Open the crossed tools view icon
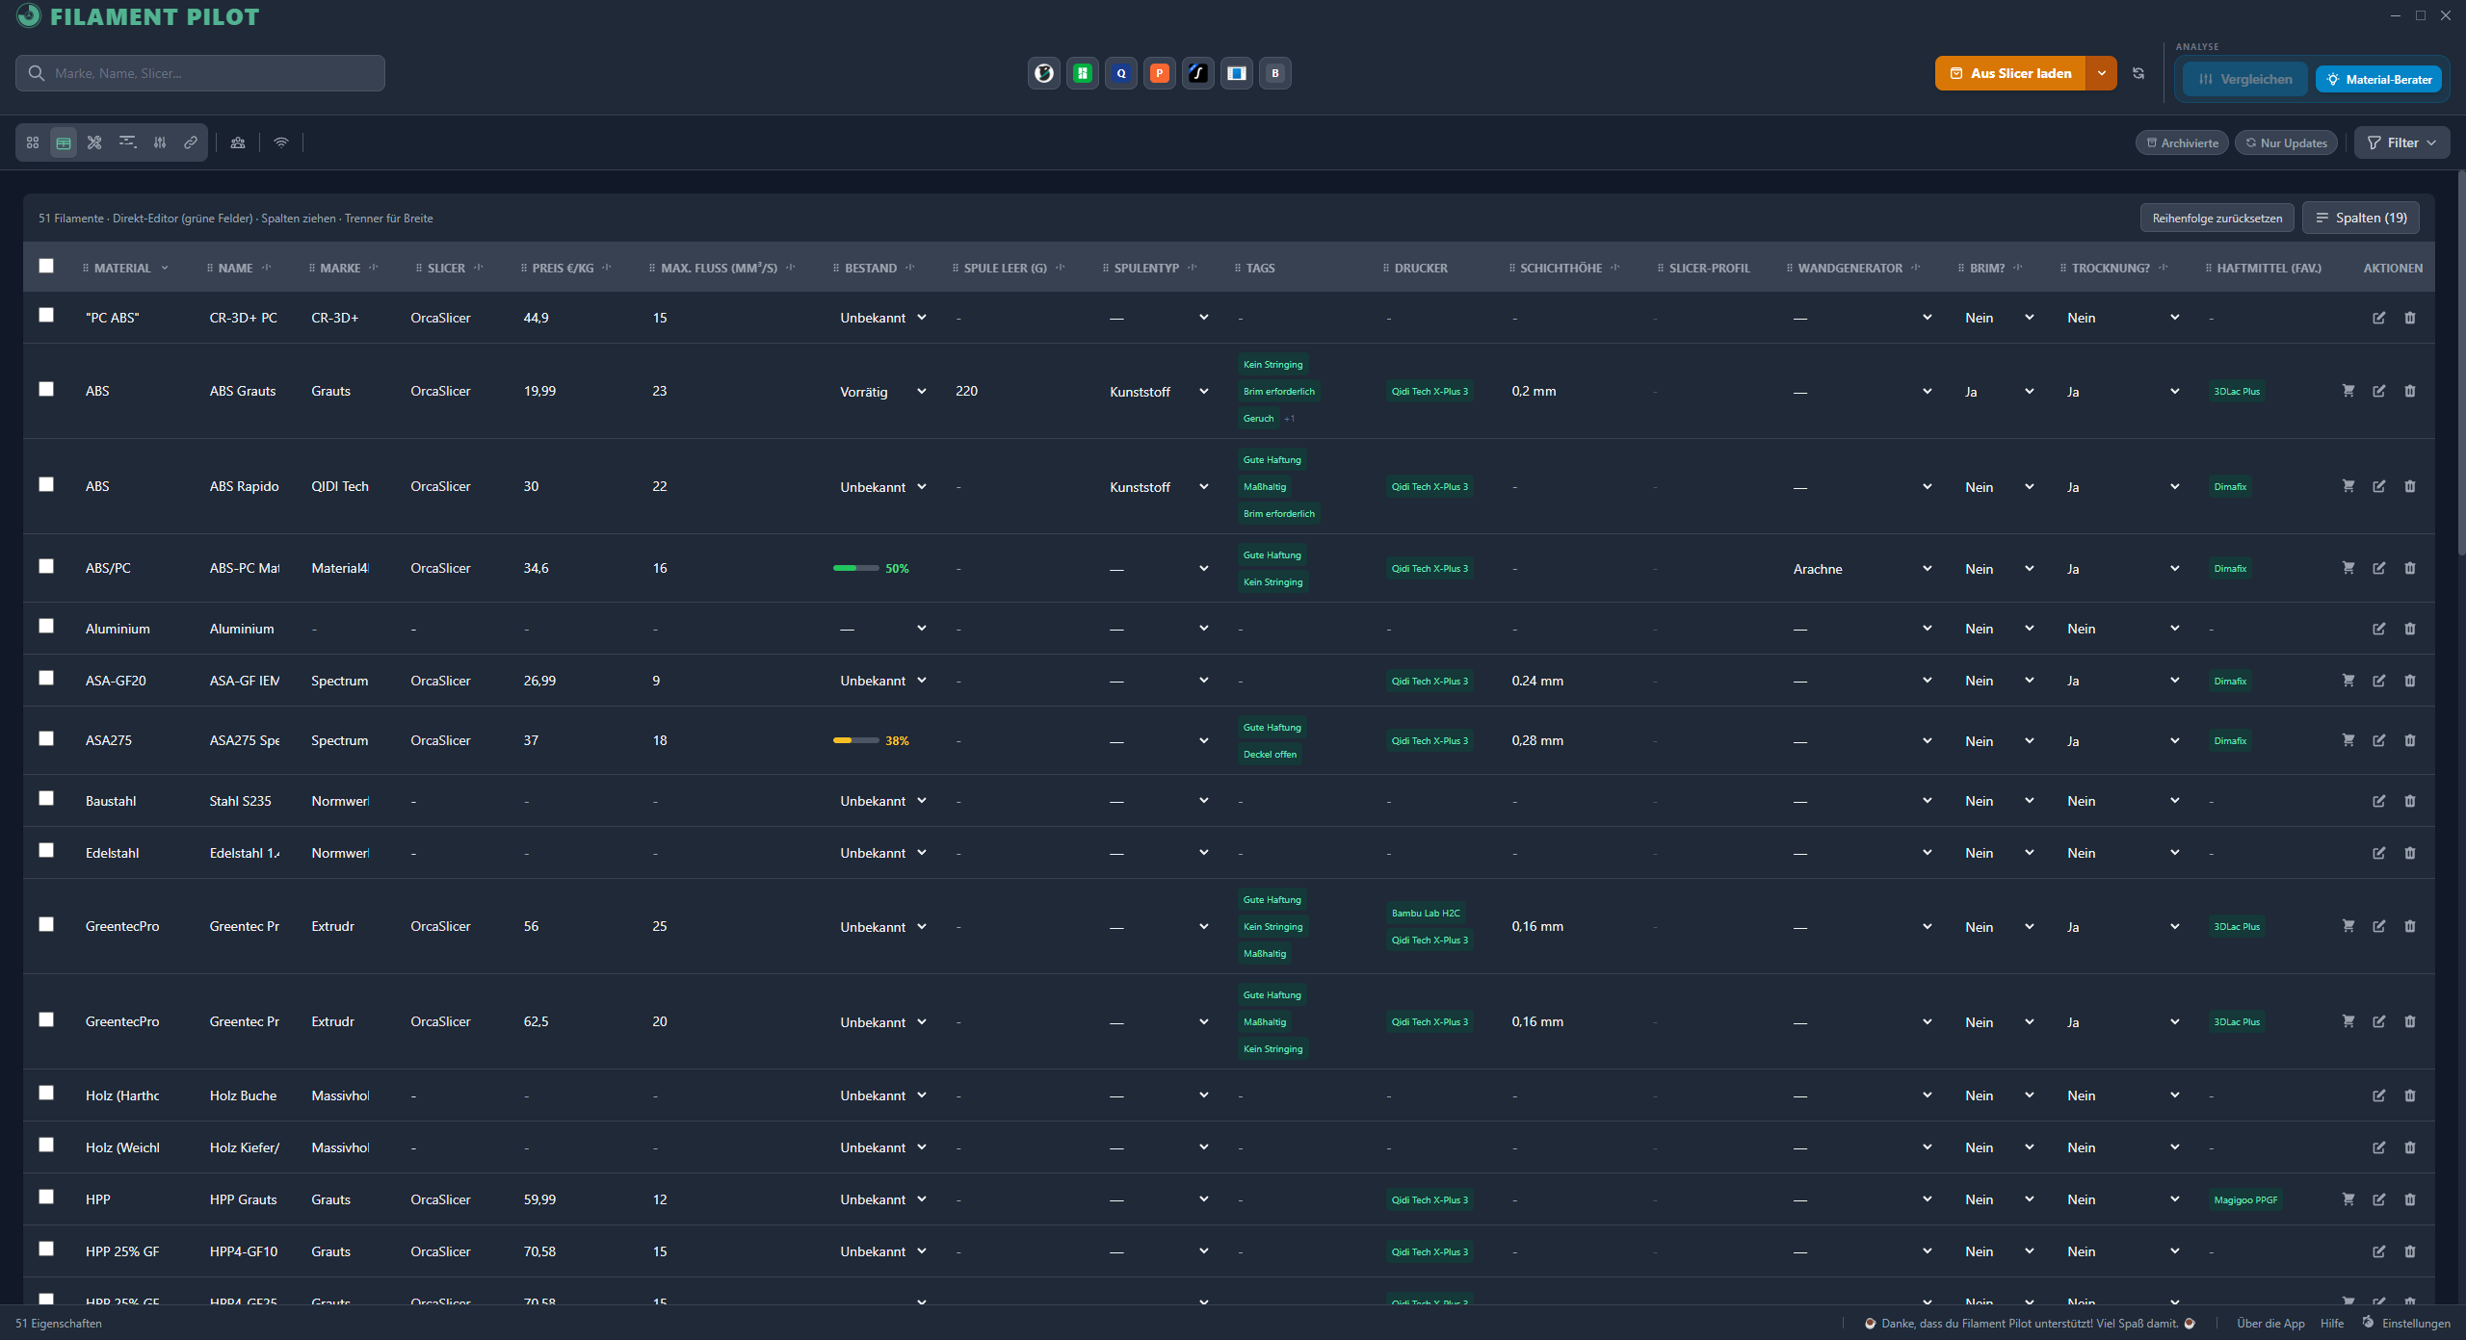This screenshot has height=1340, width=2466. (x=94, y=142)
